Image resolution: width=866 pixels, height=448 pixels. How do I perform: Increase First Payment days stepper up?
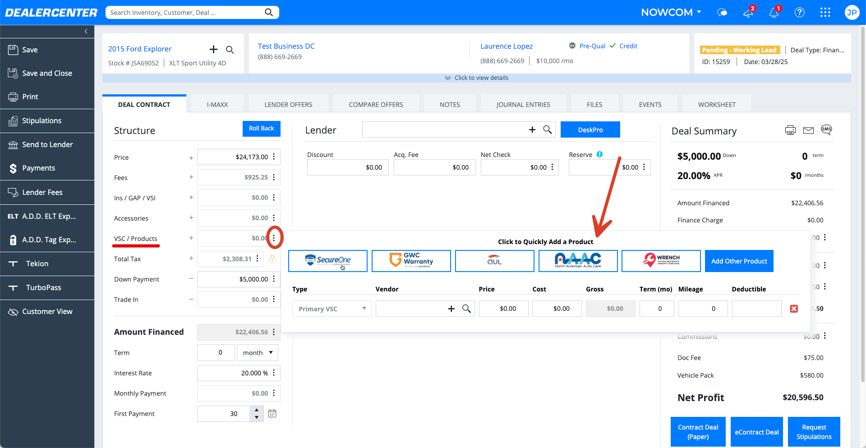coord(257,410)
